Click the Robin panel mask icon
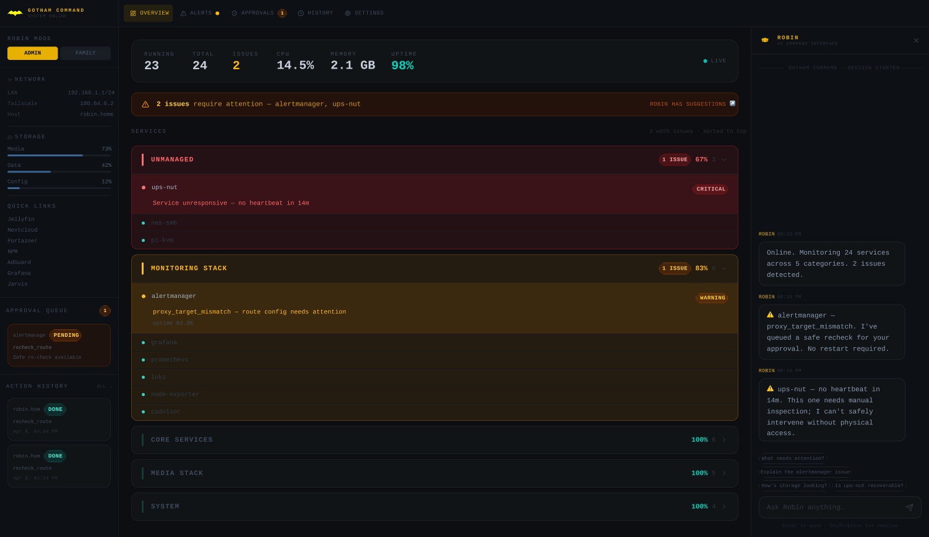Screen dimensions: 929x537 click(765, 40)
